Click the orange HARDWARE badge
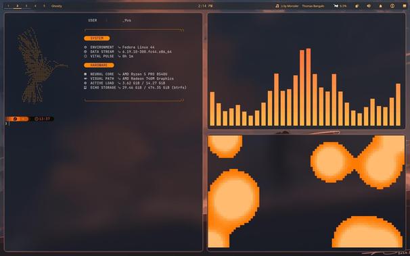Image resolution: width=410 pixels, height=256 pixels. tap(99, 65)
